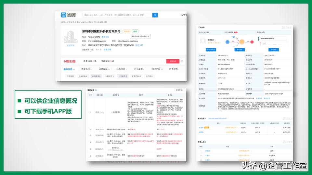The height and width of the screenshot is (175, 312).
Task: Click the red node in relationship graph
Action: click(x=252, y=42)
